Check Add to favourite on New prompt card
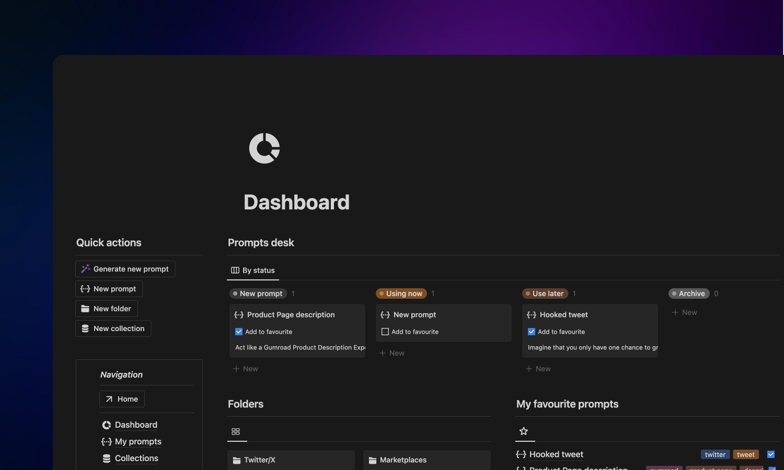Image resolution: width=784 pixels, height=470 pixels. point(385,332)
